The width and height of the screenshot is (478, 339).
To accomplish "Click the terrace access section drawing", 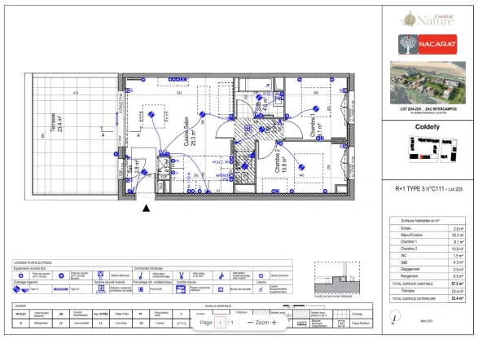I will 337,277.
